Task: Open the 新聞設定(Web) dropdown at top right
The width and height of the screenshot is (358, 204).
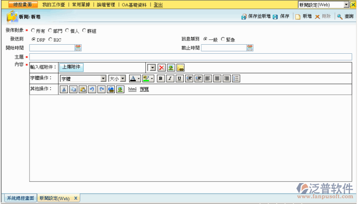Action: (x=346, y=4)
